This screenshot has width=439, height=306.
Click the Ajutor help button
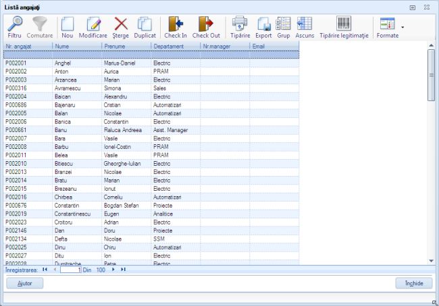click(x=24, y=283)
